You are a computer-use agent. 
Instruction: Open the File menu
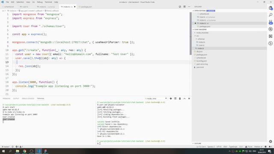coord(7,2)
